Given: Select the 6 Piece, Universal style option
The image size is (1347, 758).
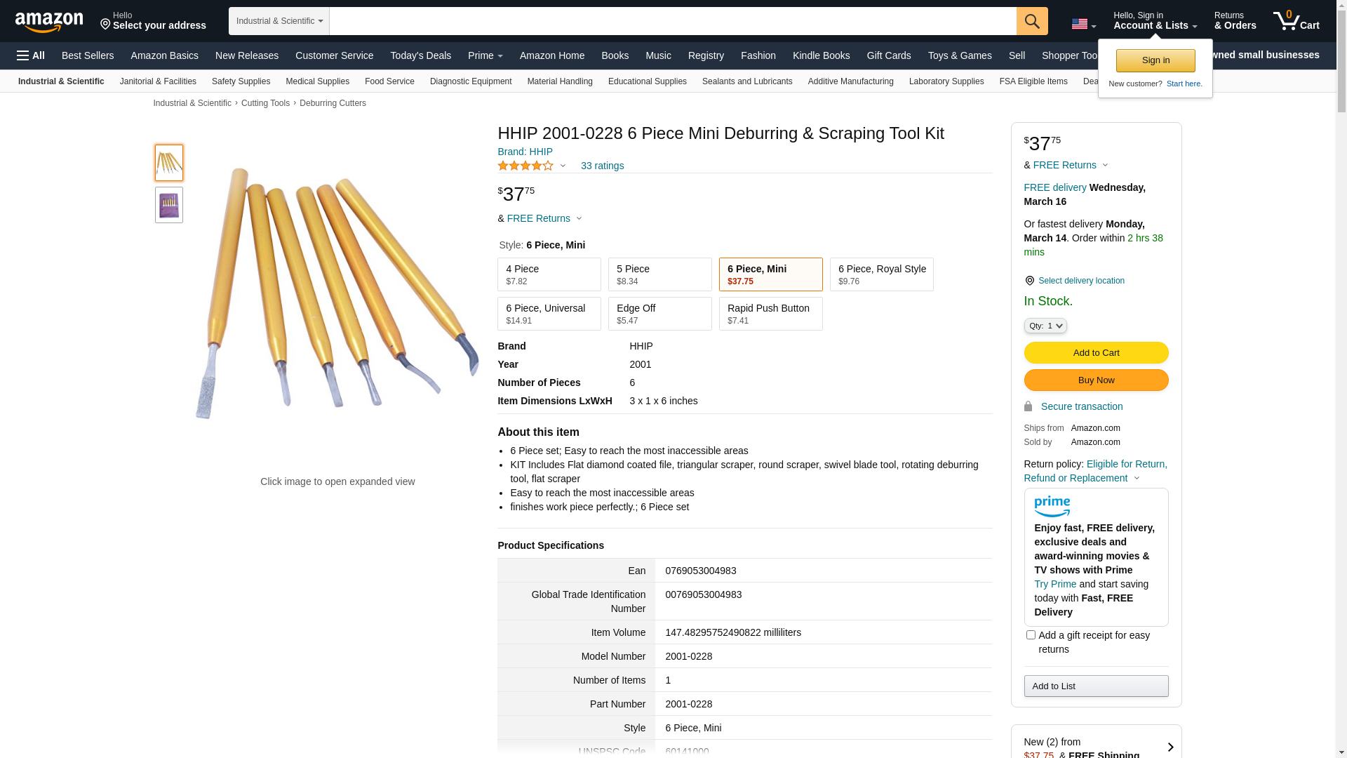Looking at the screenshot, I should pyautogui.click(x=549, y=314).
